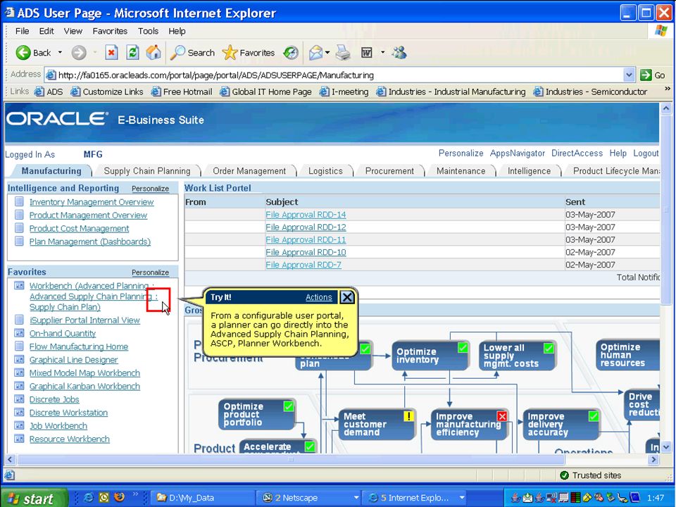The width and height of the screenshot is (676, 507).
Task: Switch to the Maintenance tab
Action: click(x=461, y=171)
